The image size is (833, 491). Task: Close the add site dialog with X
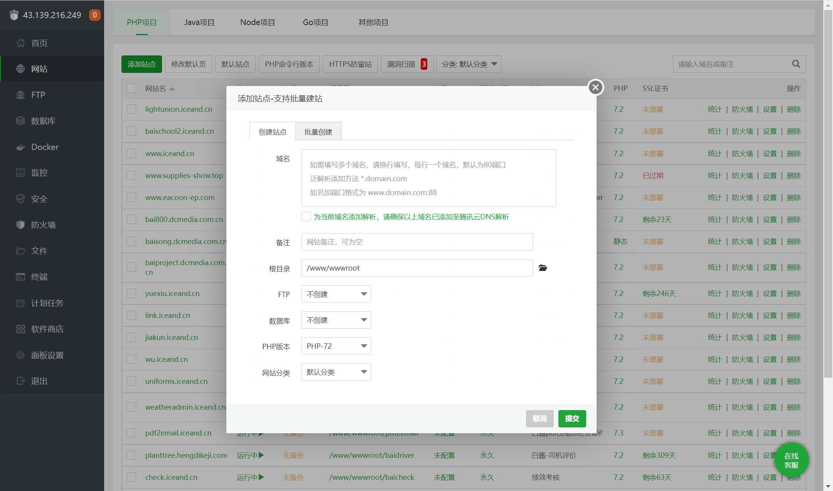pyautogui.click(x=595, y=87)
